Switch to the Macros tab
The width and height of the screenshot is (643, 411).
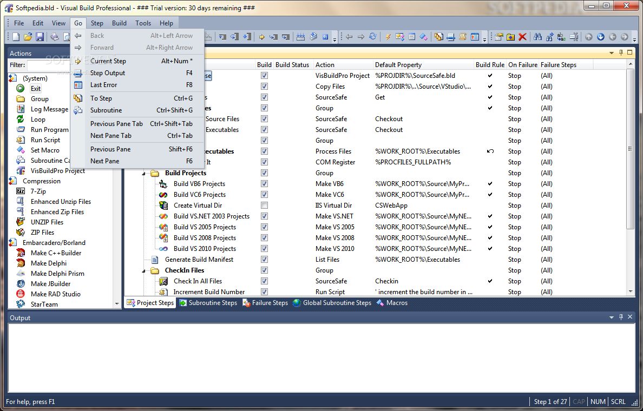pyautogui.click(x=392, y=303)
